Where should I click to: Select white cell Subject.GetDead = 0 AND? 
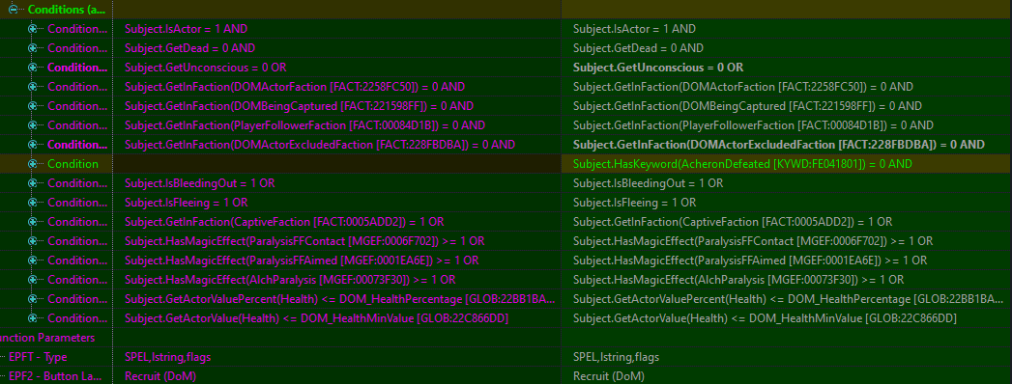638,48
